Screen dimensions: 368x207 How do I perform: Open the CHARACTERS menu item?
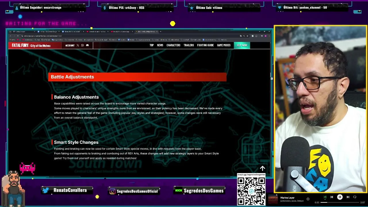173,45
